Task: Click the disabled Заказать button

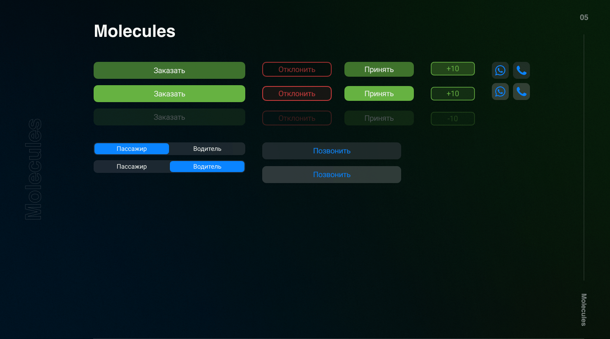Action: [169, 117]
